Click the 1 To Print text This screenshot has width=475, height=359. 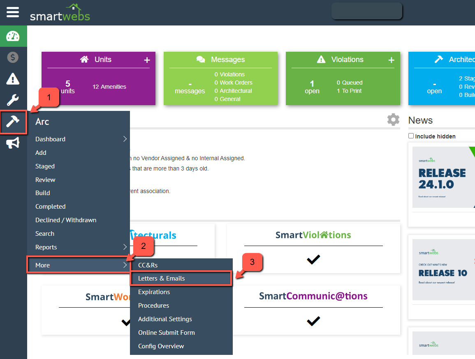349,91
